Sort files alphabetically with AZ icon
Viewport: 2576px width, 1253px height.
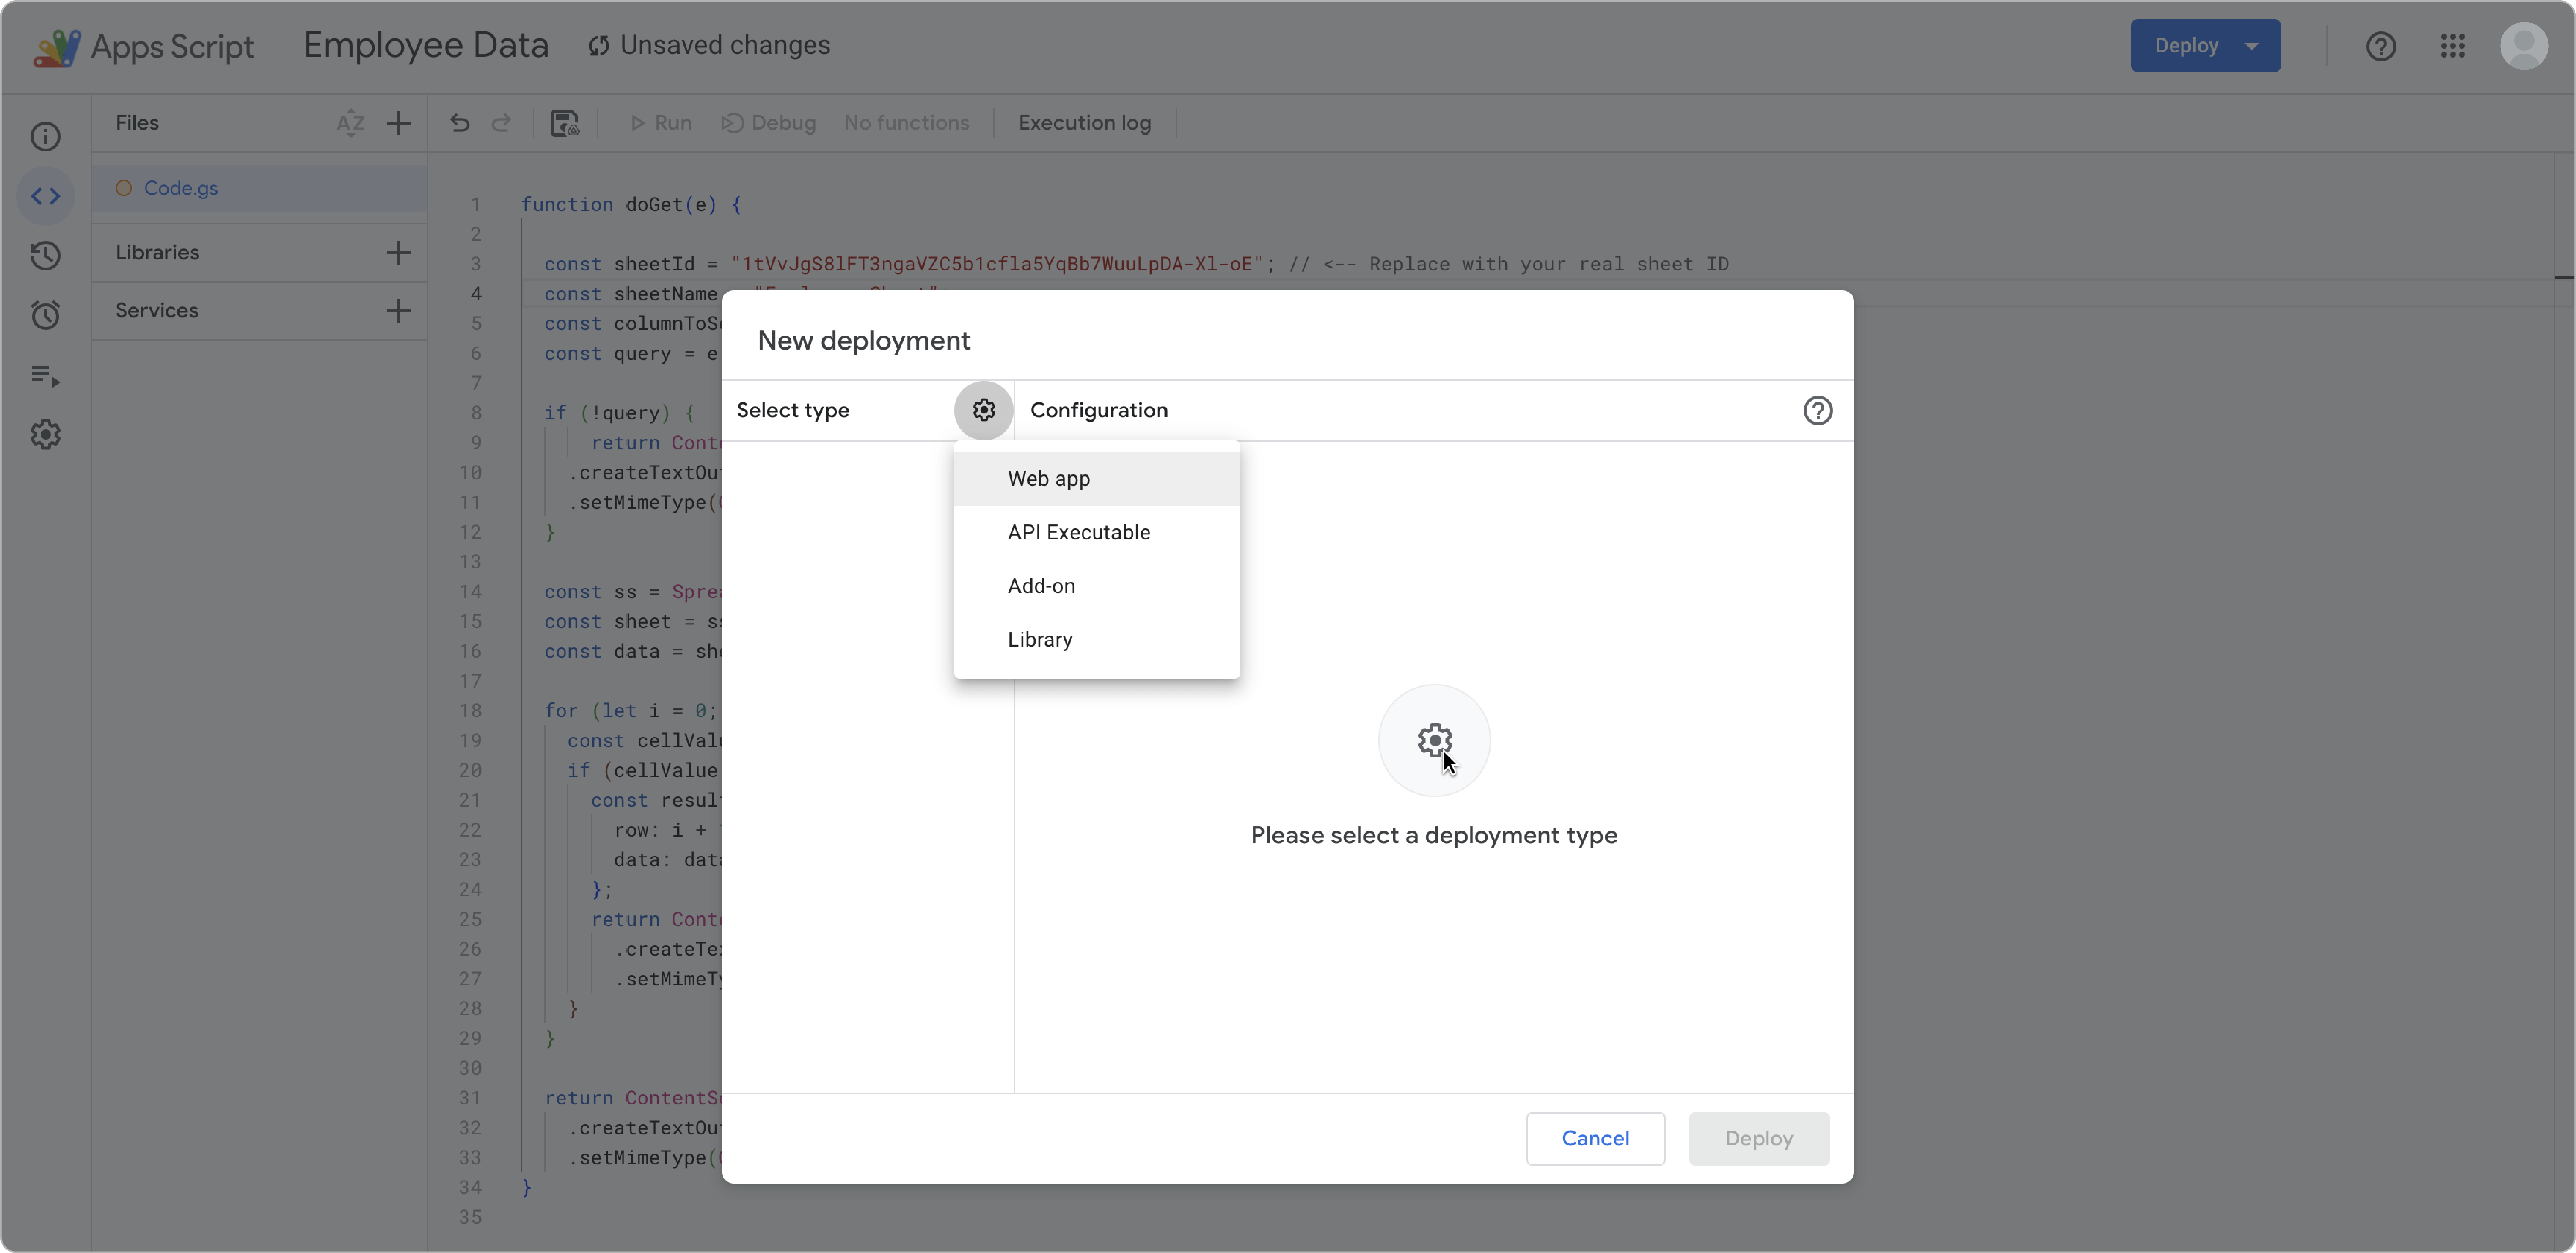[x=350, y=123]
